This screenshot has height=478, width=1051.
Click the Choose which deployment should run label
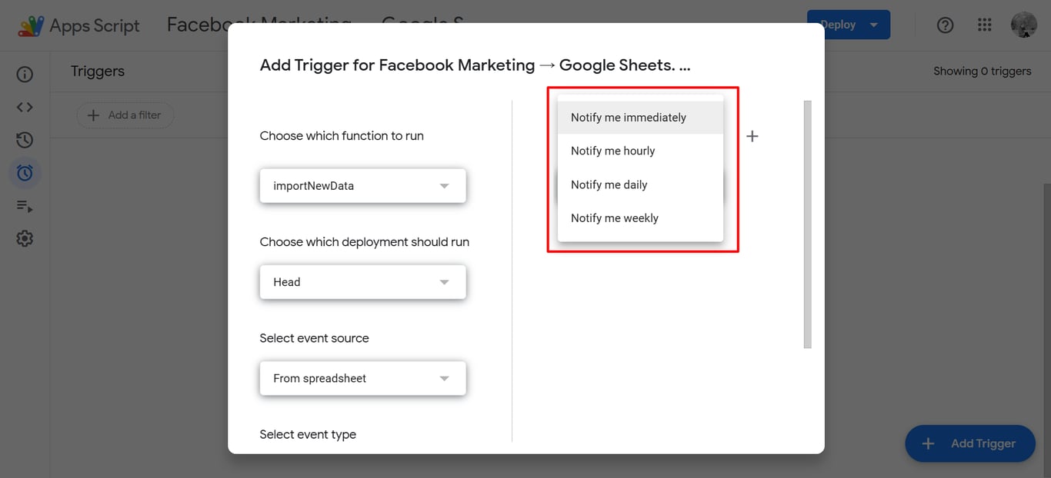tap(365, 242)
